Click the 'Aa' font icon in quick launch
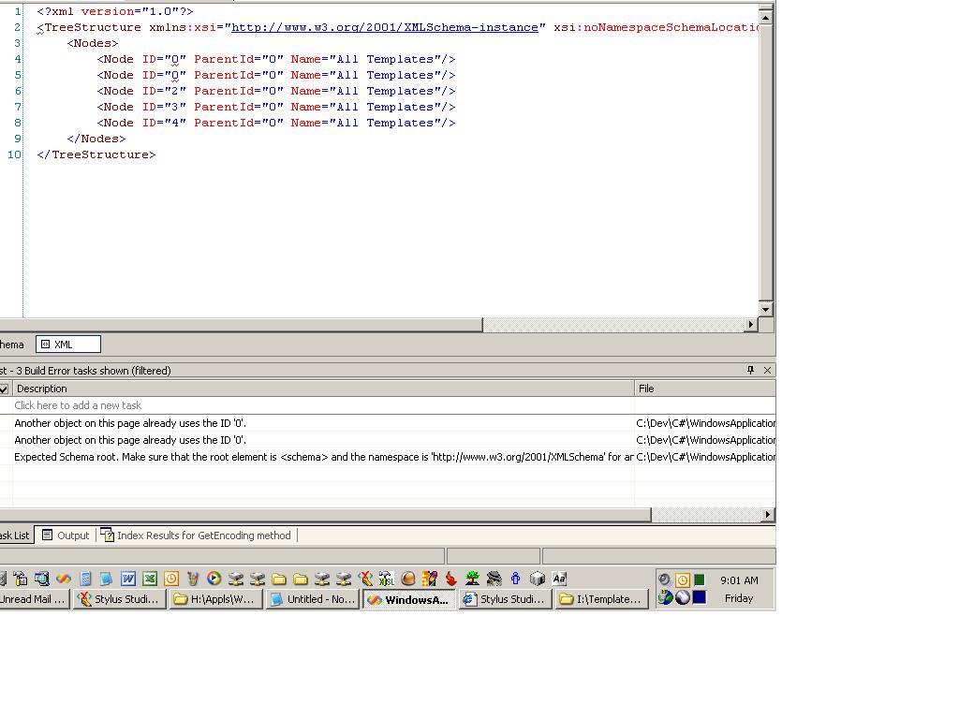Screen dimensions: 959x719 click(x=559, y=579)
